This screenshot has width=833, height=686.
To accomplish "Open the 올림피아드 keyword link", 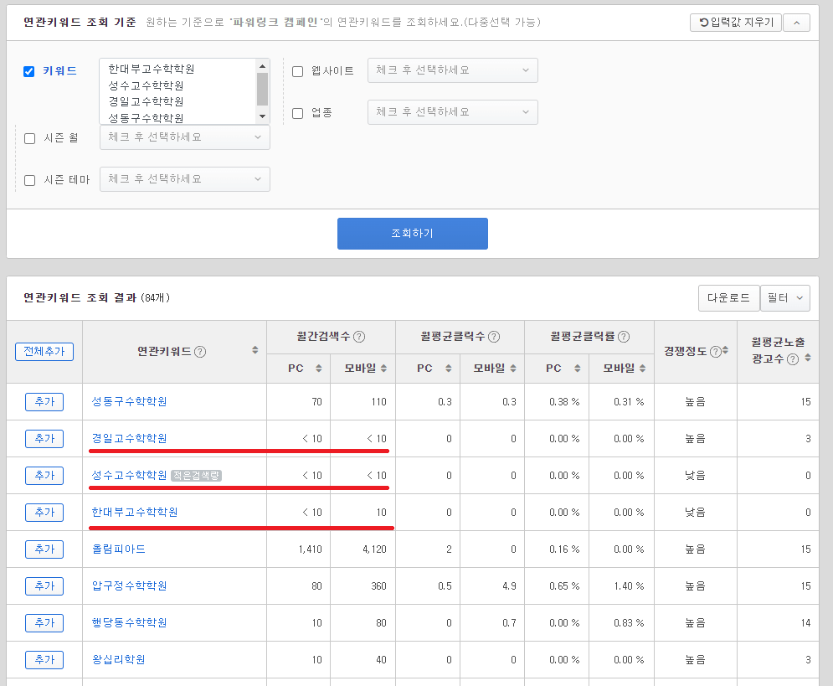I will pos(119,549).
